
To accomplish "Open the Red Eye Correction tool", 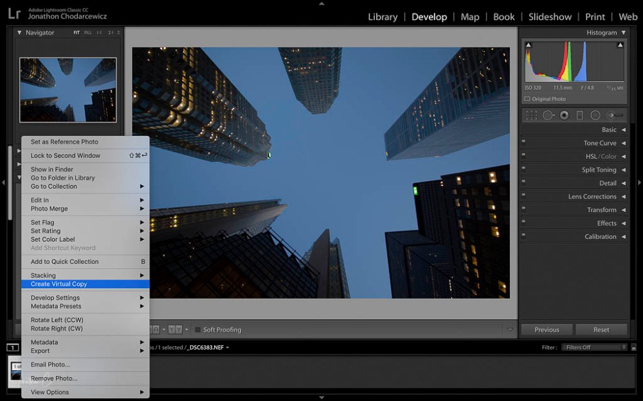I will [x=565, y=115].
